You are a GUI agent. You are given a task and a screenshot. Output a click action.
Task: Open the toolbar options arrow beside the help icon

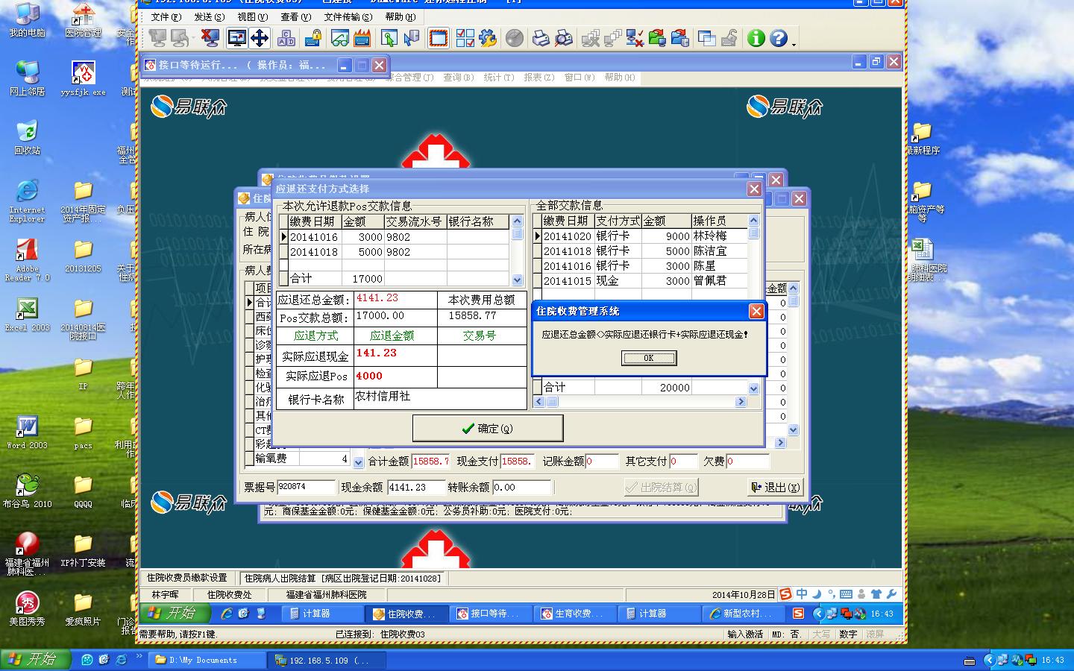click(x=794, y=45)
